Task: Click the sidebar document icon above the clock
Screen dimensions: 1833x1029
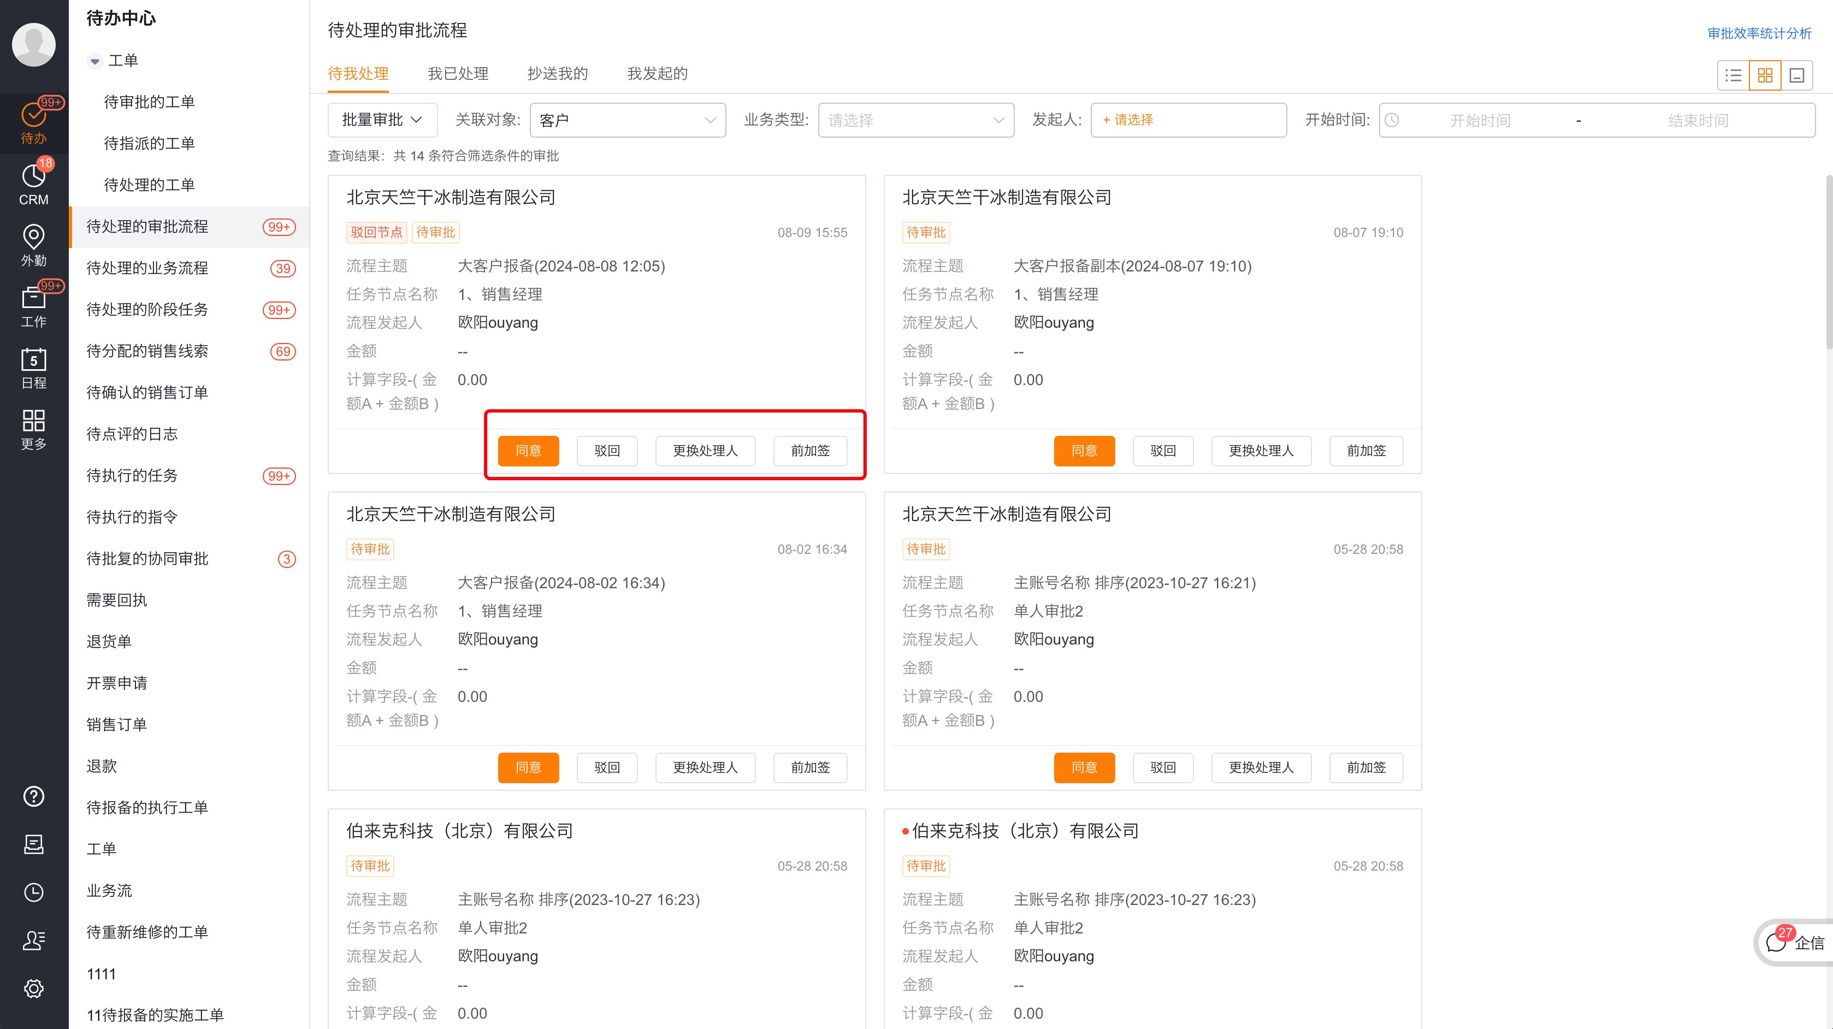Action: [33, 844]
